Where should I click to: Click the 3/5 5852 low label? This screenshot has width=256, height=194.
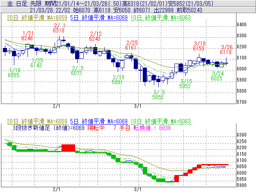coord(158,95)
